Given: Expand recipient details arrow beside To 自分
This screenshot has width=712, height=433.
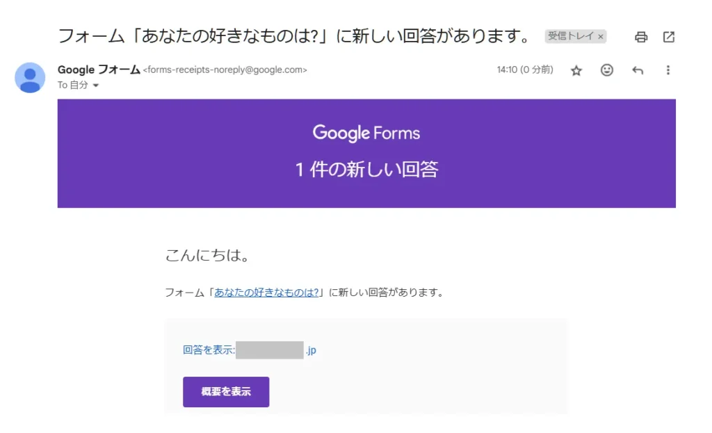Looking at the screenshot, I should [95, 85].
